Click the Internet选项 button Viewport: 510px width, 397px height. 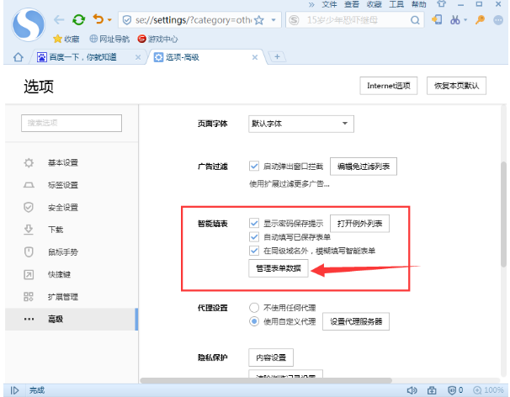[x=388, y=86]
